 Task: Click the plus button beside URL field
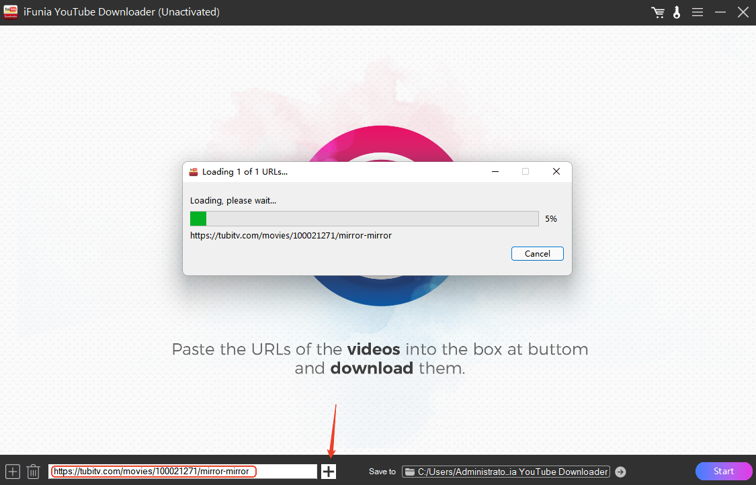[329, 471]
